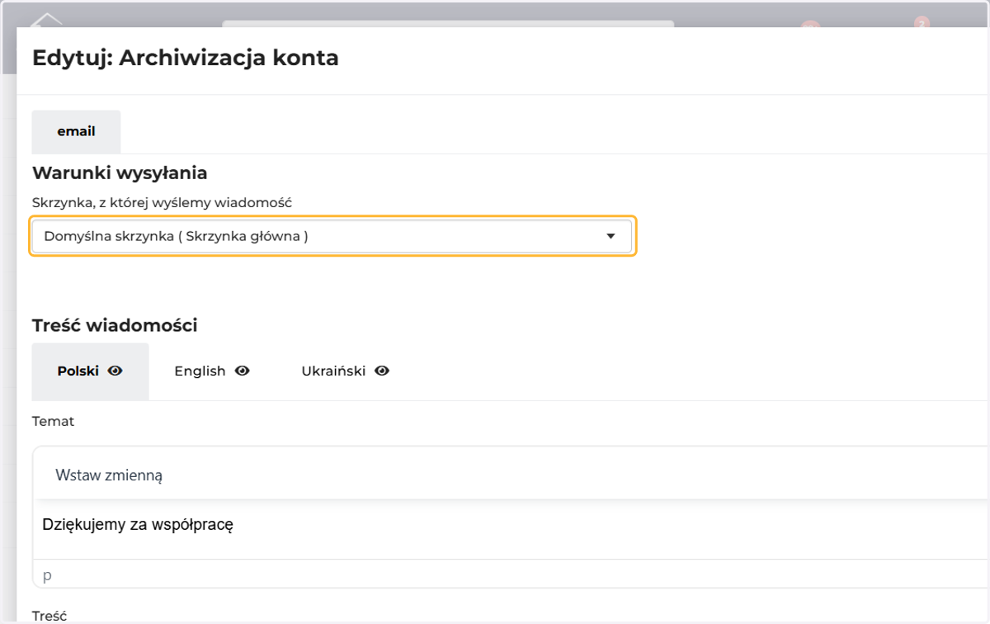This screenshot has height=624, width=990.
Task: Toggle the eye icon on English tab
Action: 242,371
